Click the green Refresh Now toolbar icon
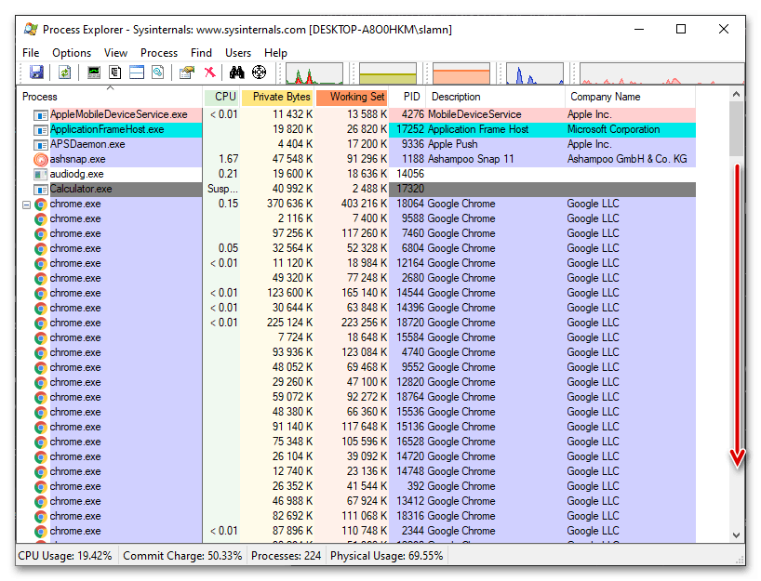Viewport: 761px width, 581px height. (x=65, y=73)
